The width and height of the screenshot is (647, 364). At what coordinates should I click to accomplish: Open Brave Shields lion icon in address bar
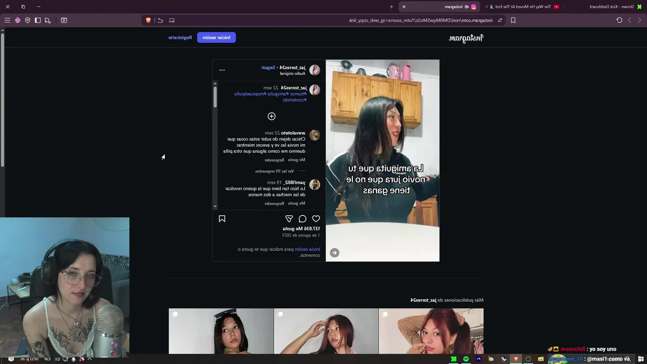click(x=148, y=20)
